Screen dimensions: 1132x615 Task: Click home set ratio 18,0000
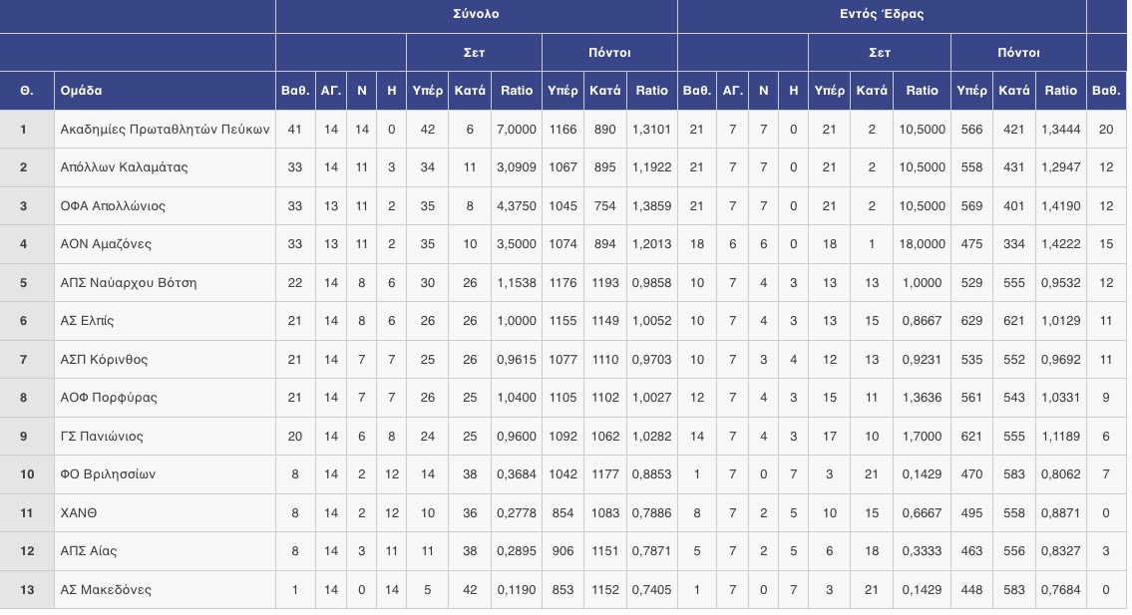click(922, 244)
